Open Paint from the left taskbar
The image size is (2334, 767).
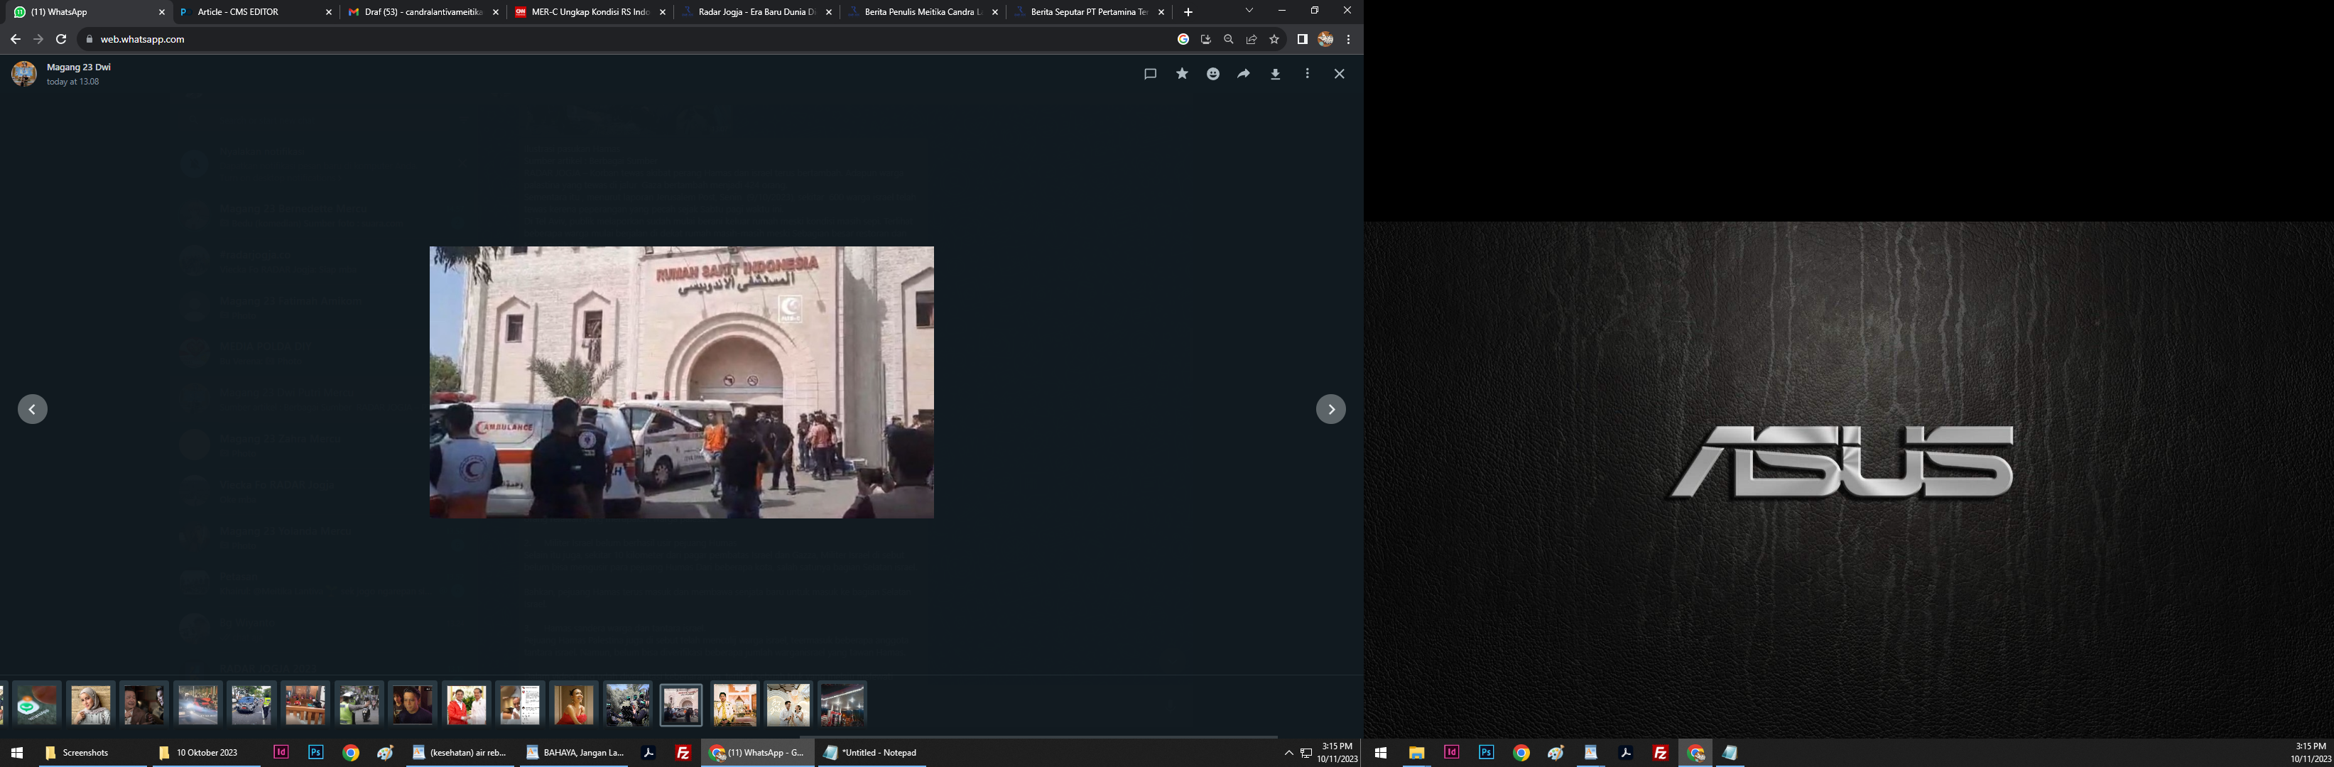click(385, 753)
